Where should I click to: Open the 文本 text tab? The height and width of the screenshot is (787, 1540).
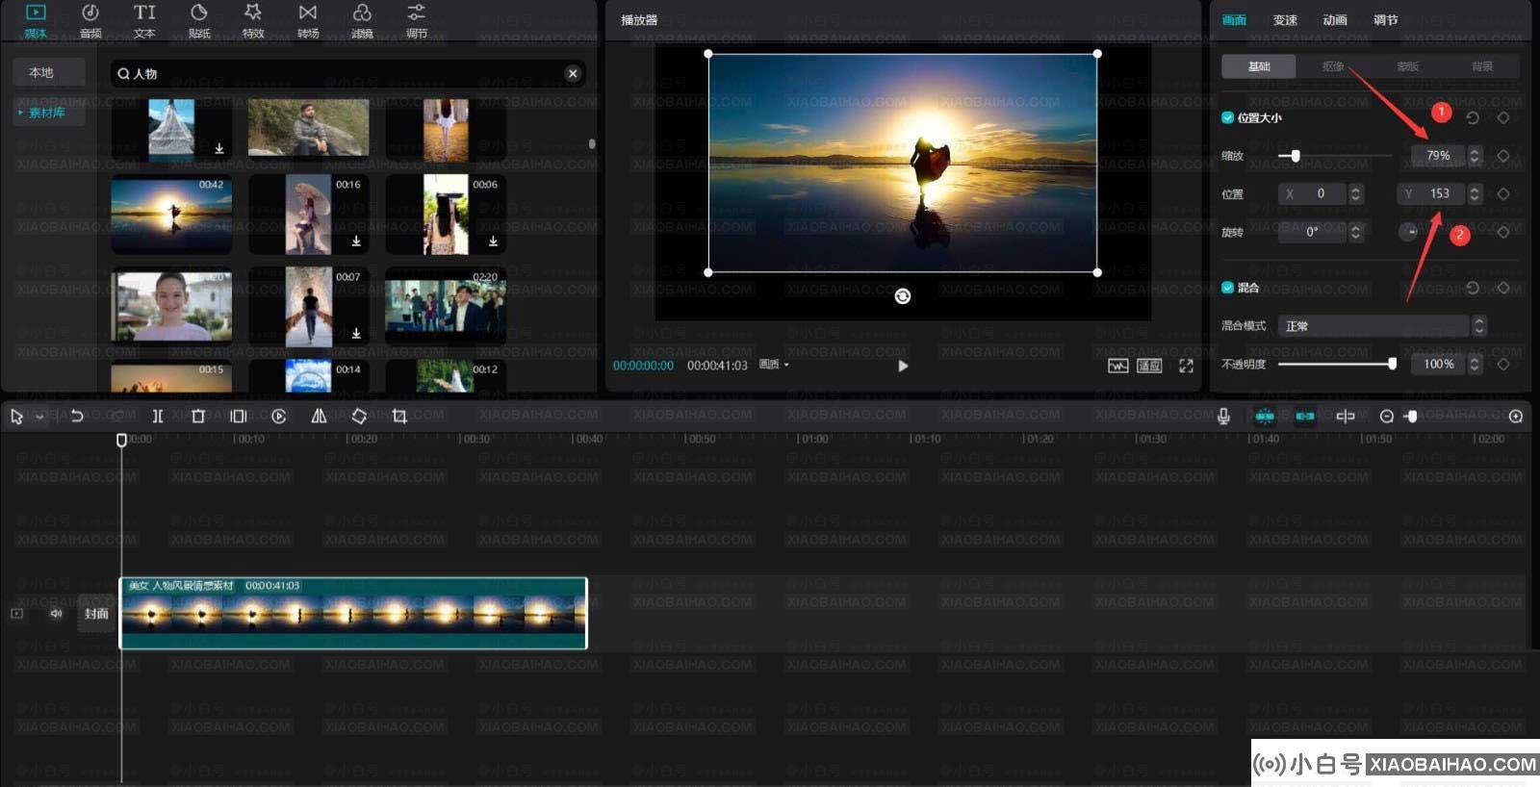144,20
